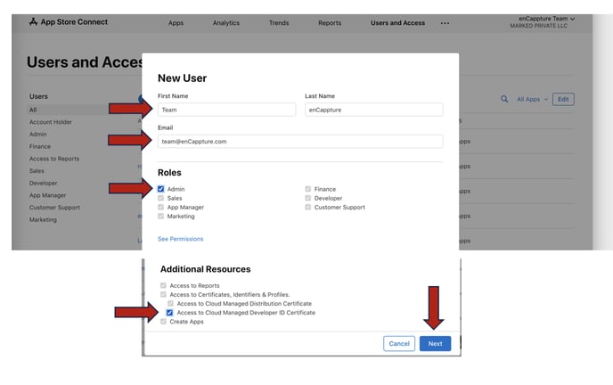
Task: Tick the Customer Support role checkbox
Action: (x=307, y=207)
